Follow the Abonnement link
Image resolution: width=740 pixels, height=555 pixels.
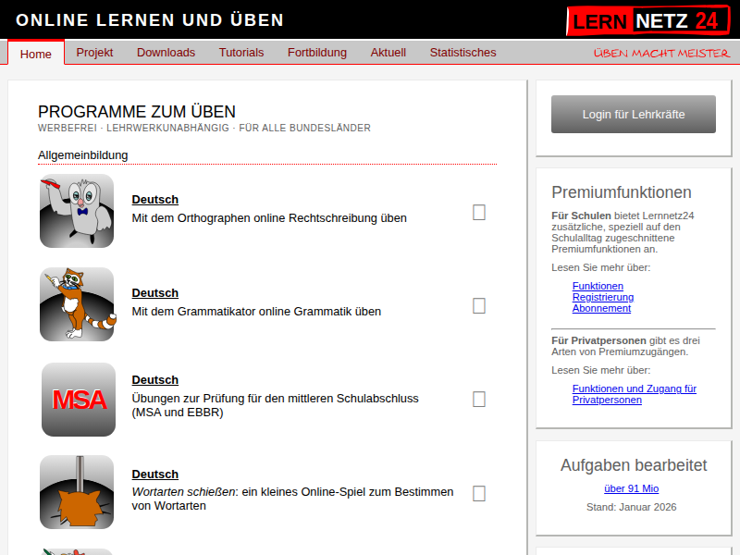(601, 308)
